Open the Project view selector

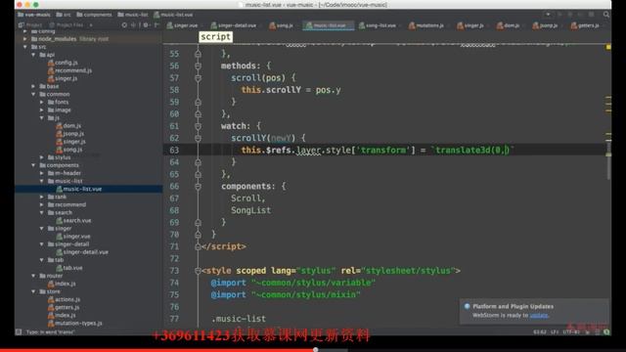pyautogui.click(x=30, y=25)
